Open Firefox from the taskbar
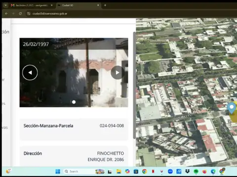This screenshot has width=237, height=177. (204, 172)
